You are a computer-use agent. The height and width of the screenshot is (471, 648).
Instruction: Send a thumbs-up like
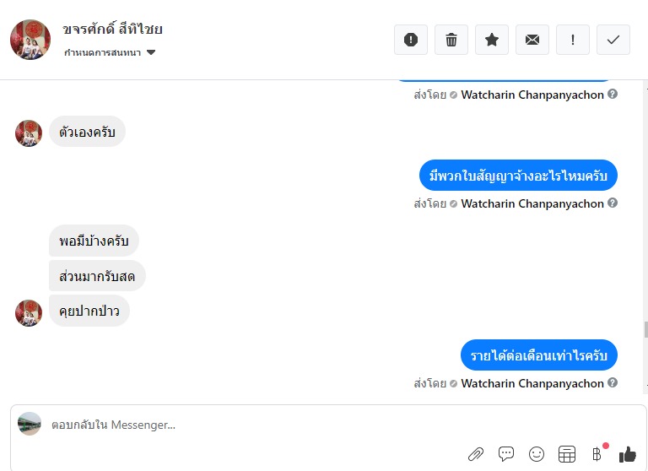coord(628,454)
